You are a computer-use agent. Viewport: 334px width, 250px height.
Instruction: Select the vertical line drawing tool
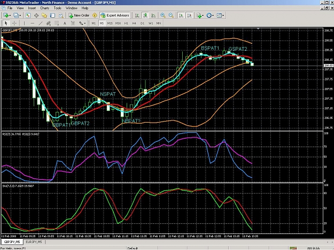(x=24, y=23)
